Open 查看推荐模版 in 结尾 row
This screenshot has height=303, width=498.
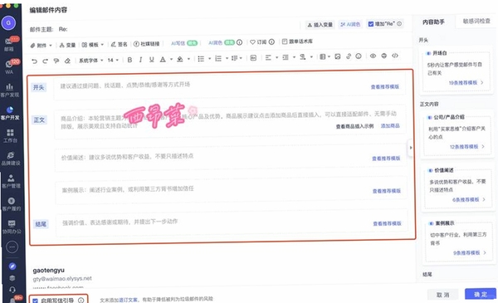pos(387,223)
